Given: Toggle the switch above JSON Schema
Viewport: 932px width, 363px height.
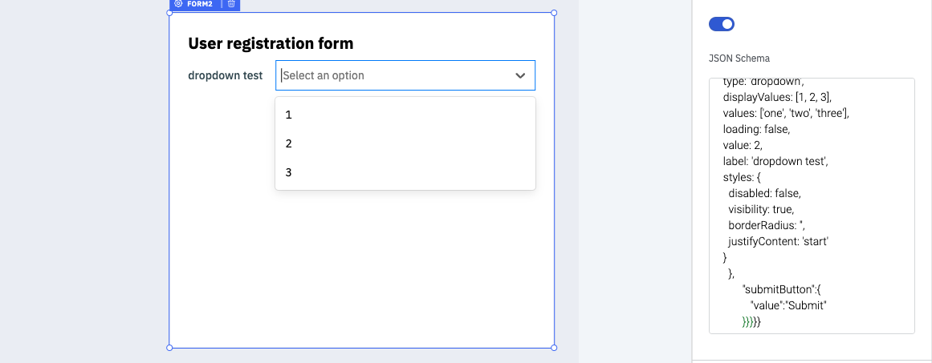Looking at the screenshot, I should tap(722, 24).
